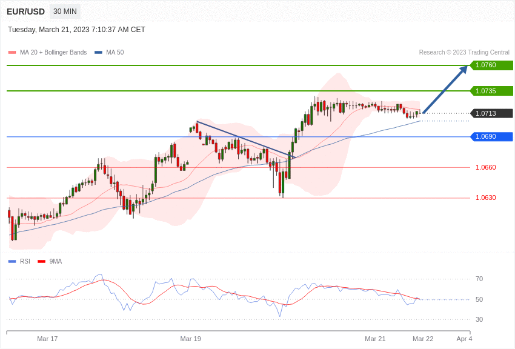Click the red 9MA legend swatch
The height and width of the screenshot is (349, 515).
point(41,262)
